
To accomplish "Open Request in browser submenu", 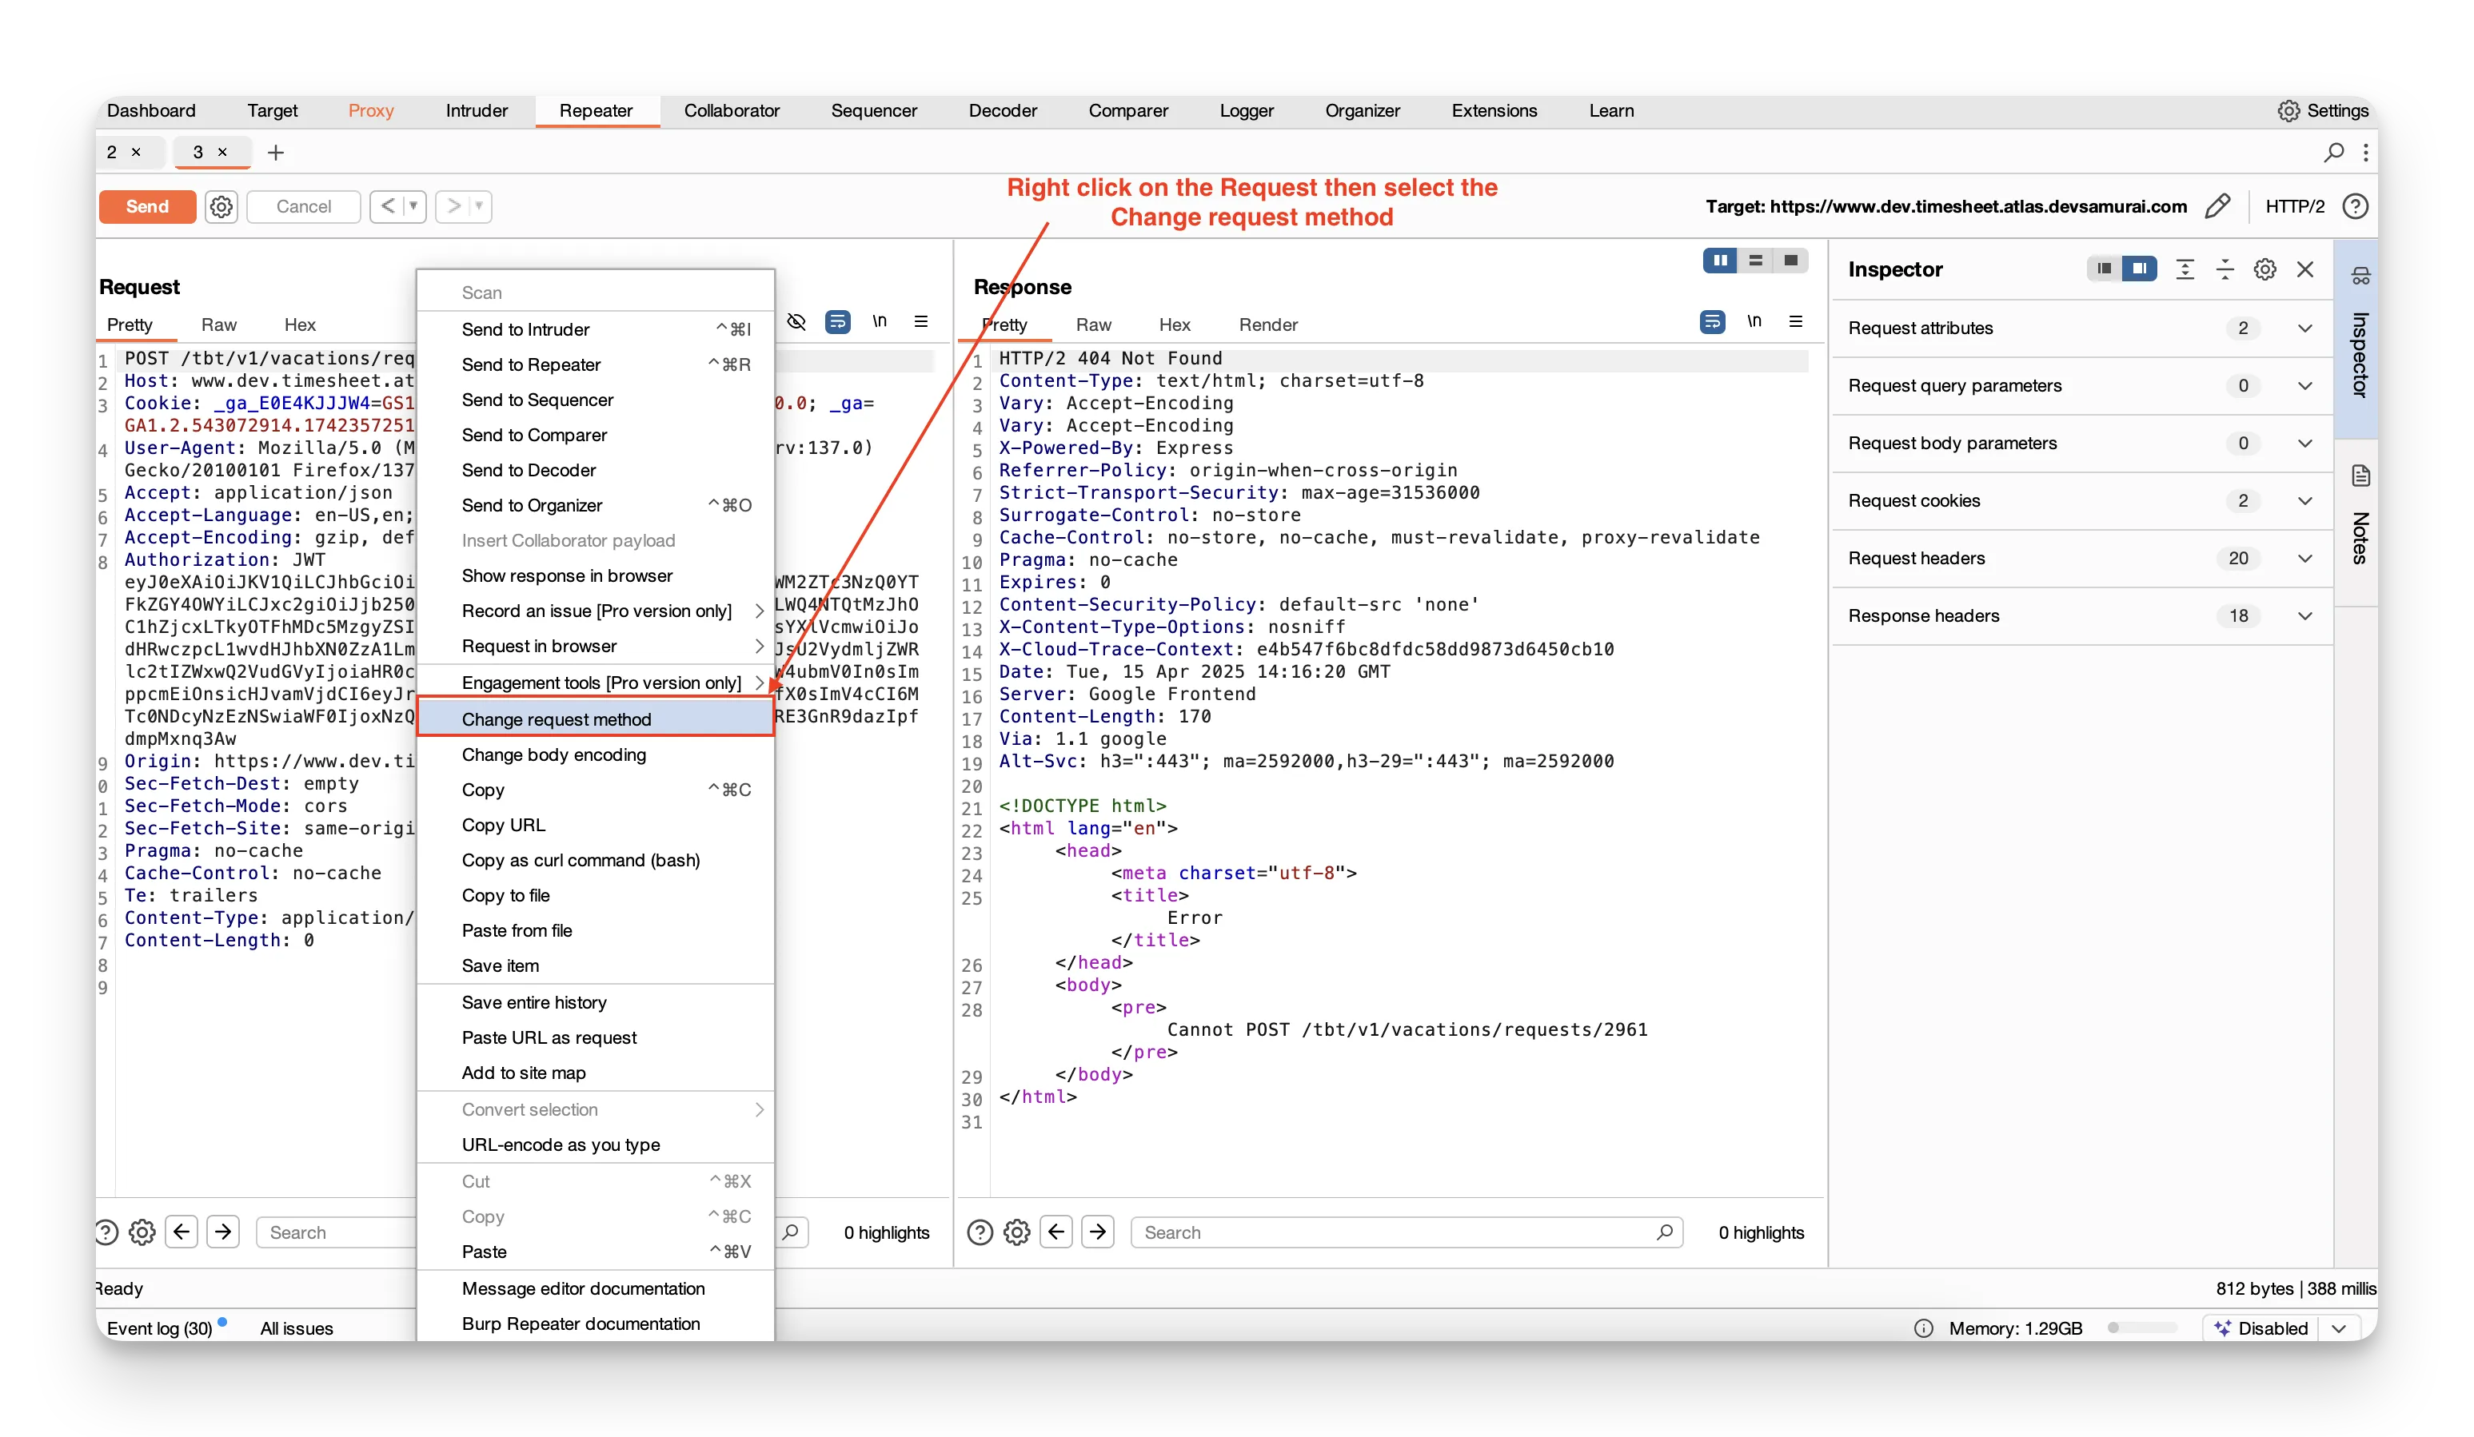I will tap(596, 646).
